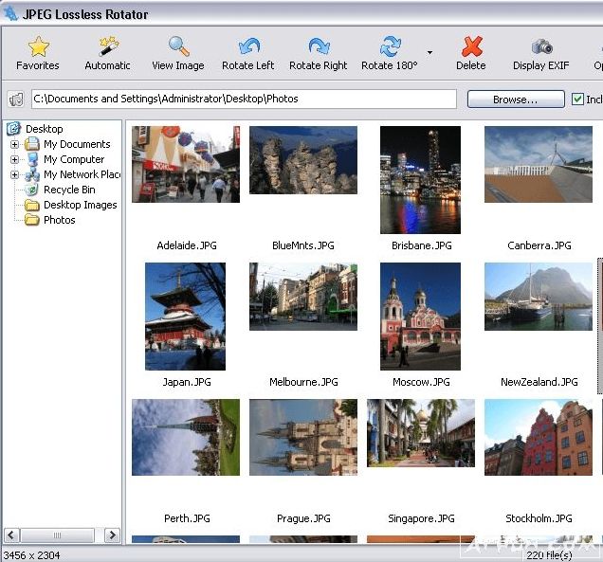Select Recycle Bin in tree

pos(69,190)
